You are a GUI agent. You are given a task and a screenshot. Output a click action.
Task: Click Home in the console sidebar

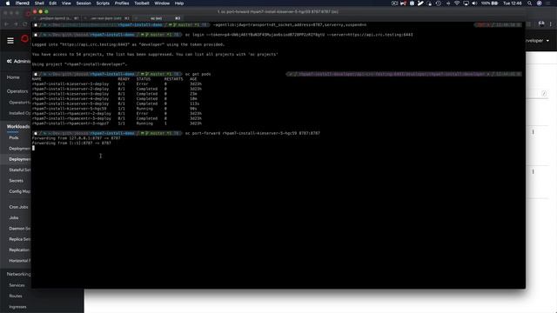(13, 77)
